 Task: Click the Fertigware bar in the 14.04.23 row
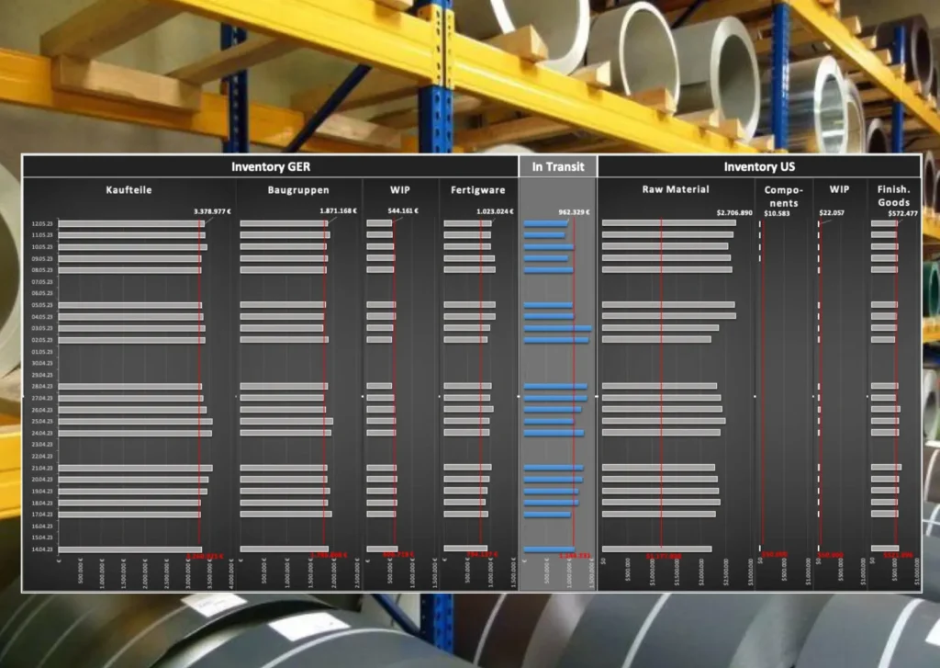[x=465, y=548]
